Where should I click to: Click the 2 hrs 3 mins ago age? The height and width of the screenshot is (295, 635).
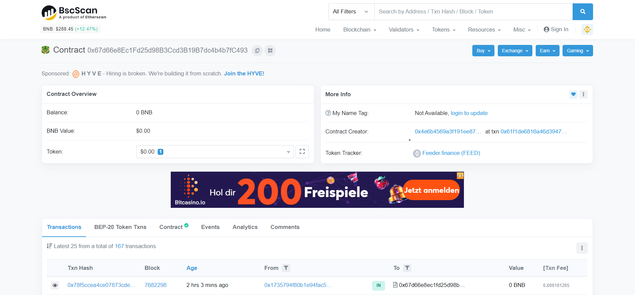pyautogui.click(x=207, y=285)
